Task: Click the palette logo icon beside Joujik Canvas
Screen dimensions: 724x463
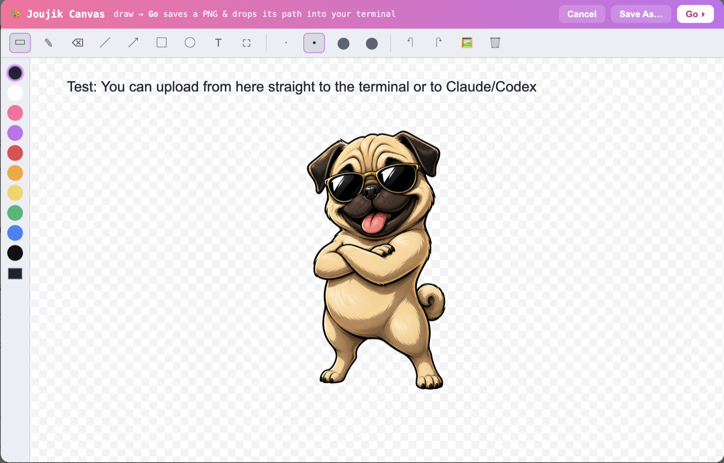Action: point(16,14)
